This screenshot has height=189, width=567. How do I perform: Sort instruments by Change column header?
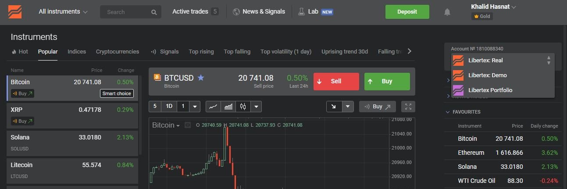pos(126,70)
